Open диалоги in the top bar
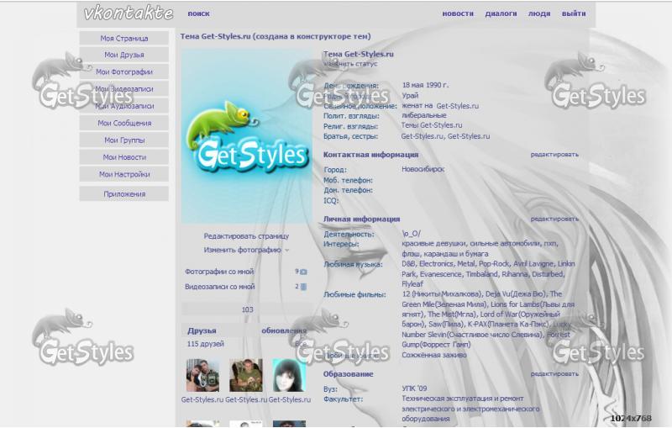Screen dimensions: 672x428 (501, 13)
